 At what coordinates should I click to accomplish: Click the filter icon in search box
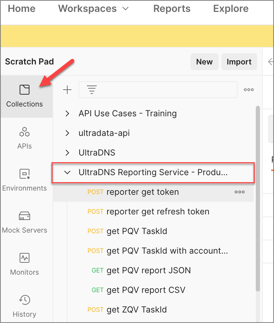pos(92,90)
